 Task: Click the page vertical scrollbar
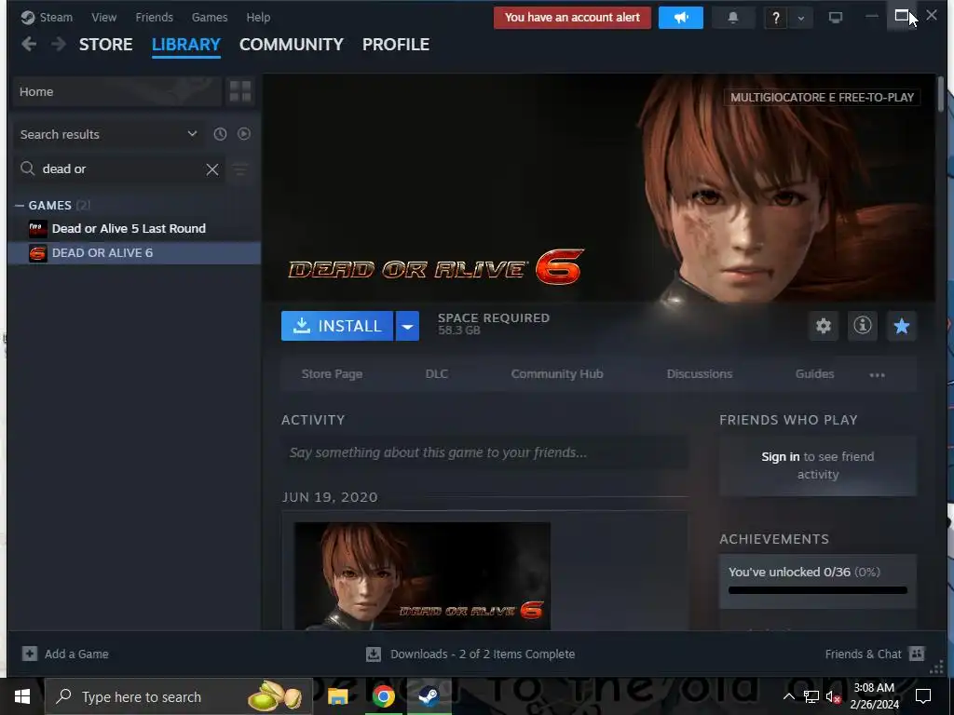pyautogui.click(x=941, y=94)
